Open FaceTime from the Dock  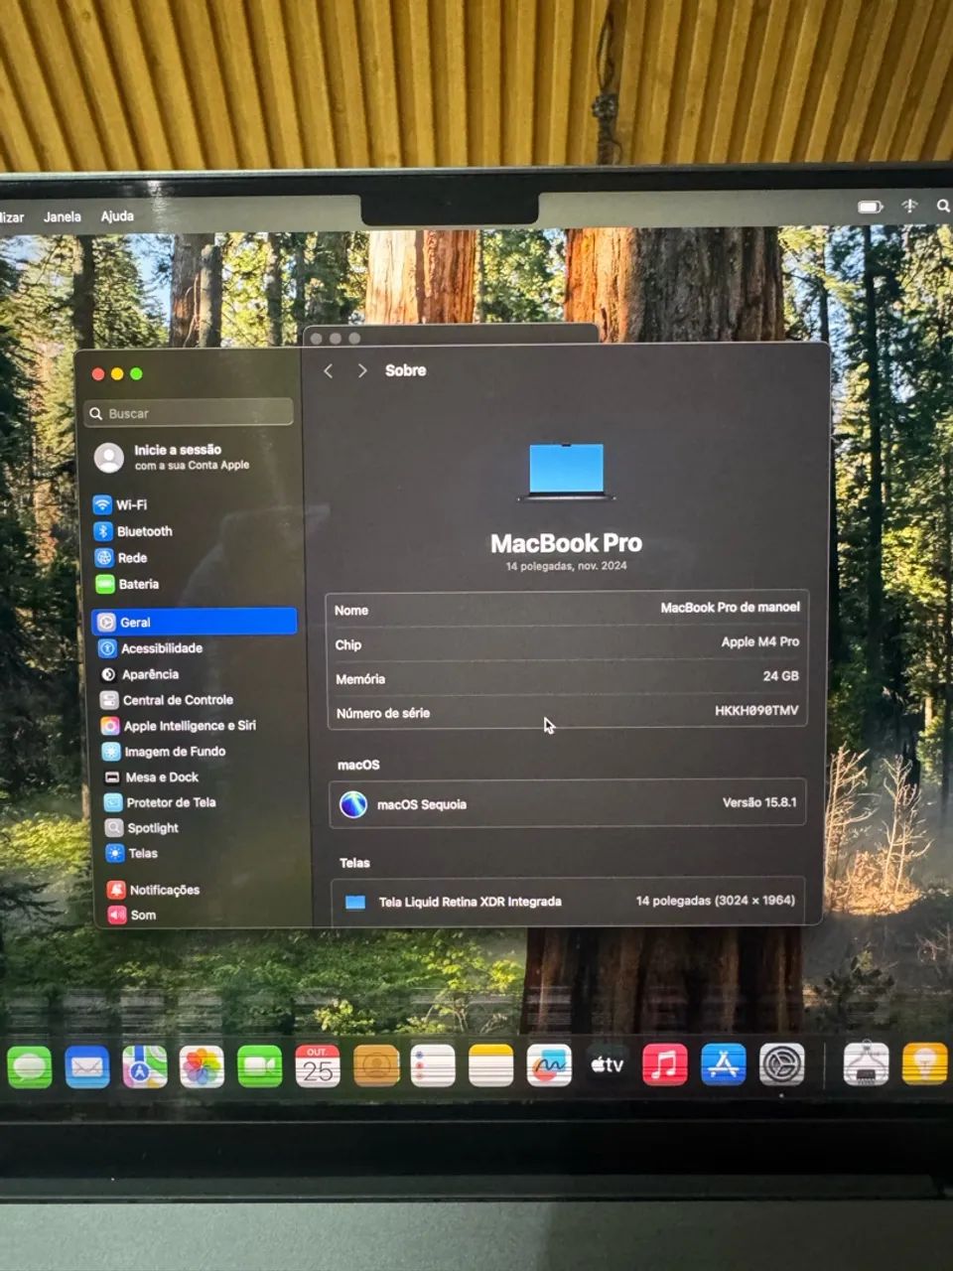coord(260,1066)
